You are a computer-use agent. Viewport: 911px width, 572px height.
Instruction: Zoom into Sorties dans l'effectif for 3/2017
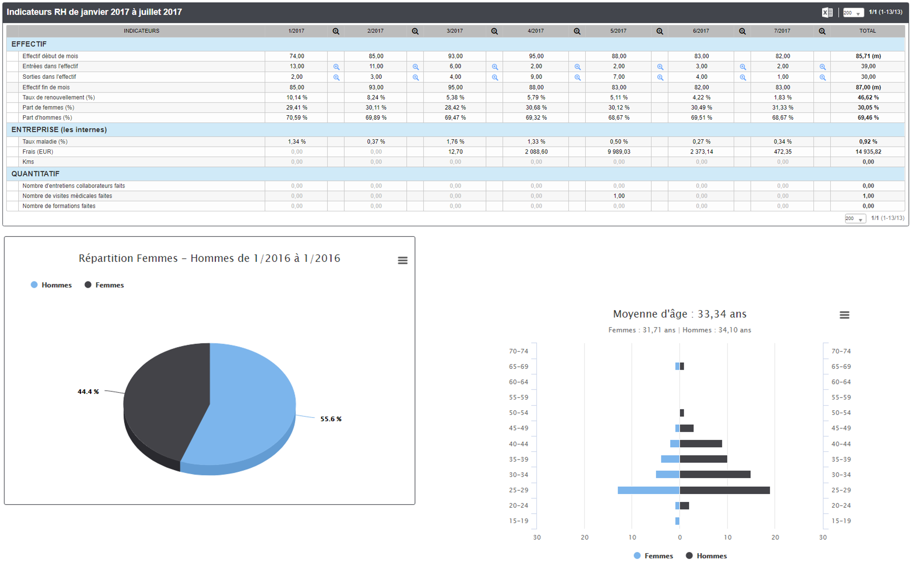[x=495, y=77]
